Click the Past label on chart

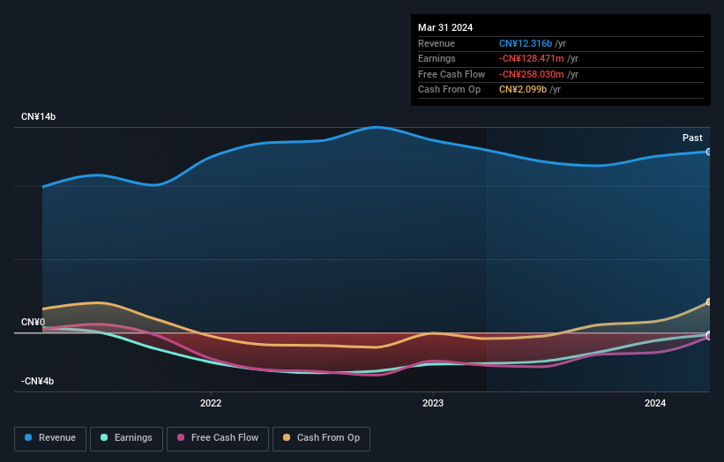(x=692, y=138)
